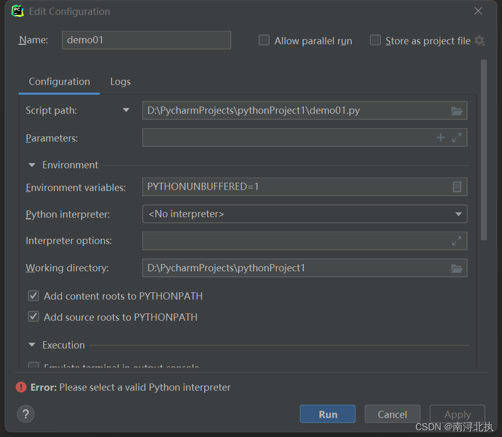Viewport: 502px width, 437px height.
Task: Enable Allow parallel run
Action: tap(264, 40)
